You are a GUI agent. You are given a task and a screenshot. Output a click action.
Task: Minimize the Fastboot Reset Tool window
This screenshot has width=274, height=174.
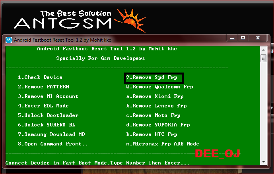pyautogui.click(x=233, y=38)
